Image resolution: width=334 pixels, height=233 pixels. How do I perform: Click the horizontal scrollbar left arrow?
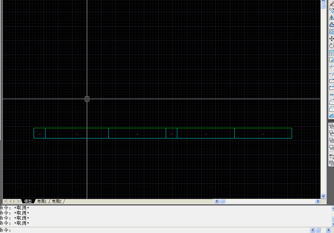click(x=217, y=201)
